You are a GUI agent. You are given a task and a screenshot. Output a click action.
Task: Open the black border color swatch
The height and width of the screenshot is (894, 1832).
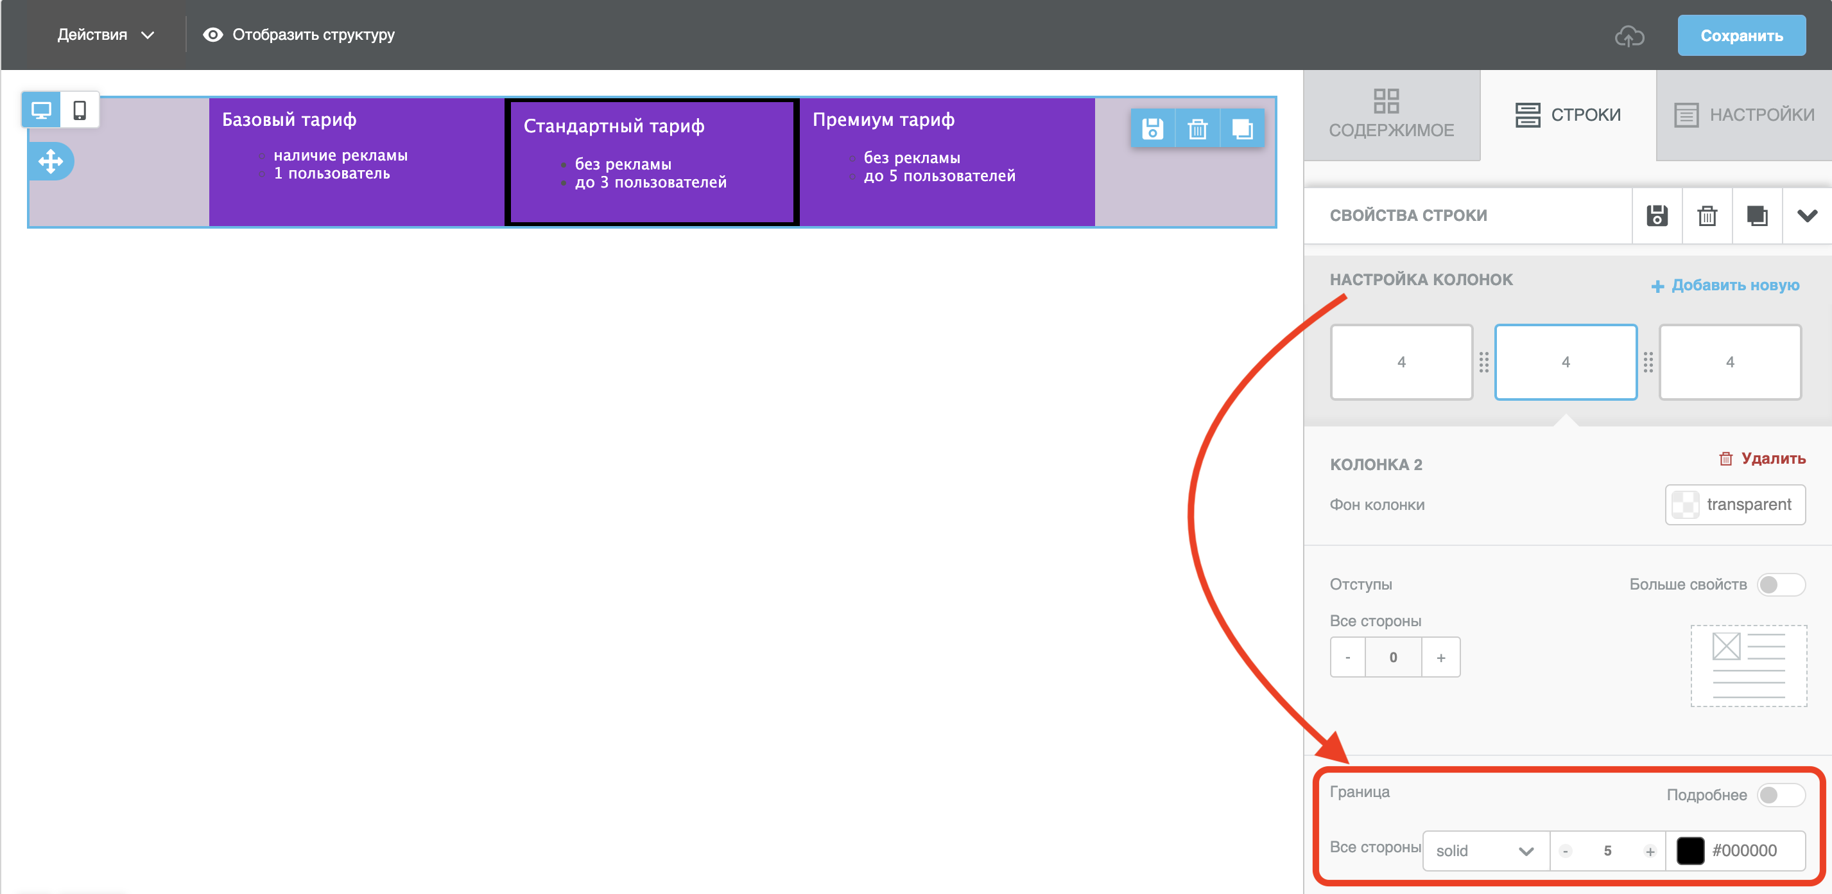(1689, 850)
